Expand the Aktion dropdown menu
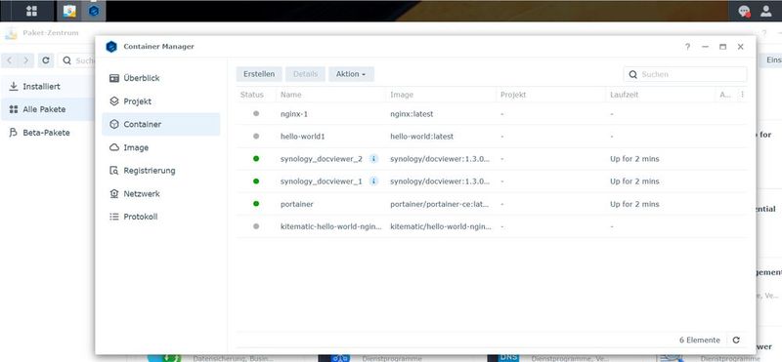This screenshot has height=362, width=782. click(x=351, y=74)
